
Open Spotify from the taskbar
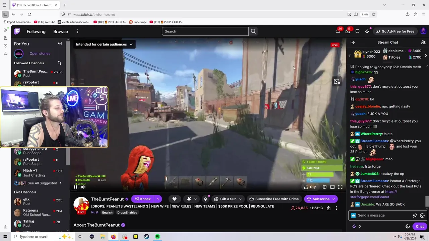(x=158, y=237)
